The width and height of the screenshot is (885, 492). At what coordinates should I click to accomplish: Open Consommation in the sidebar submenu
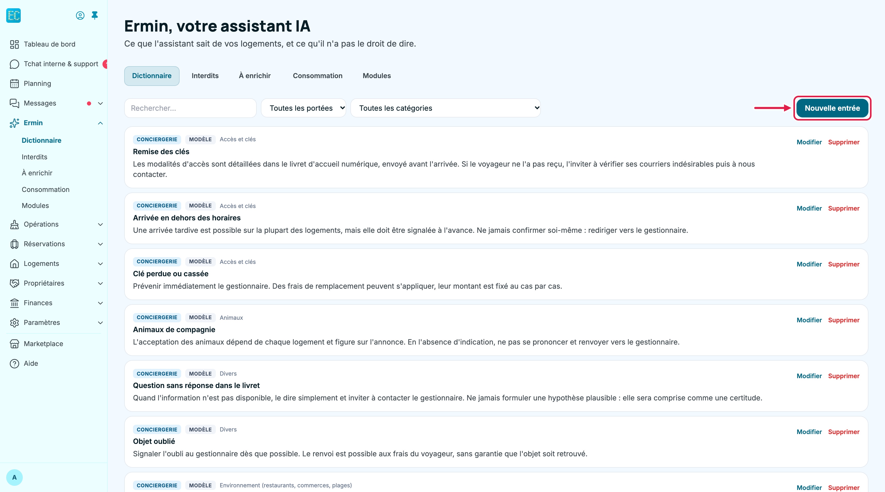click(x=45, y=190)
